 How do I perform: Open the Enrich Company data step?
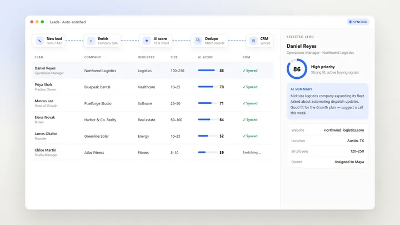click(102, 41)
